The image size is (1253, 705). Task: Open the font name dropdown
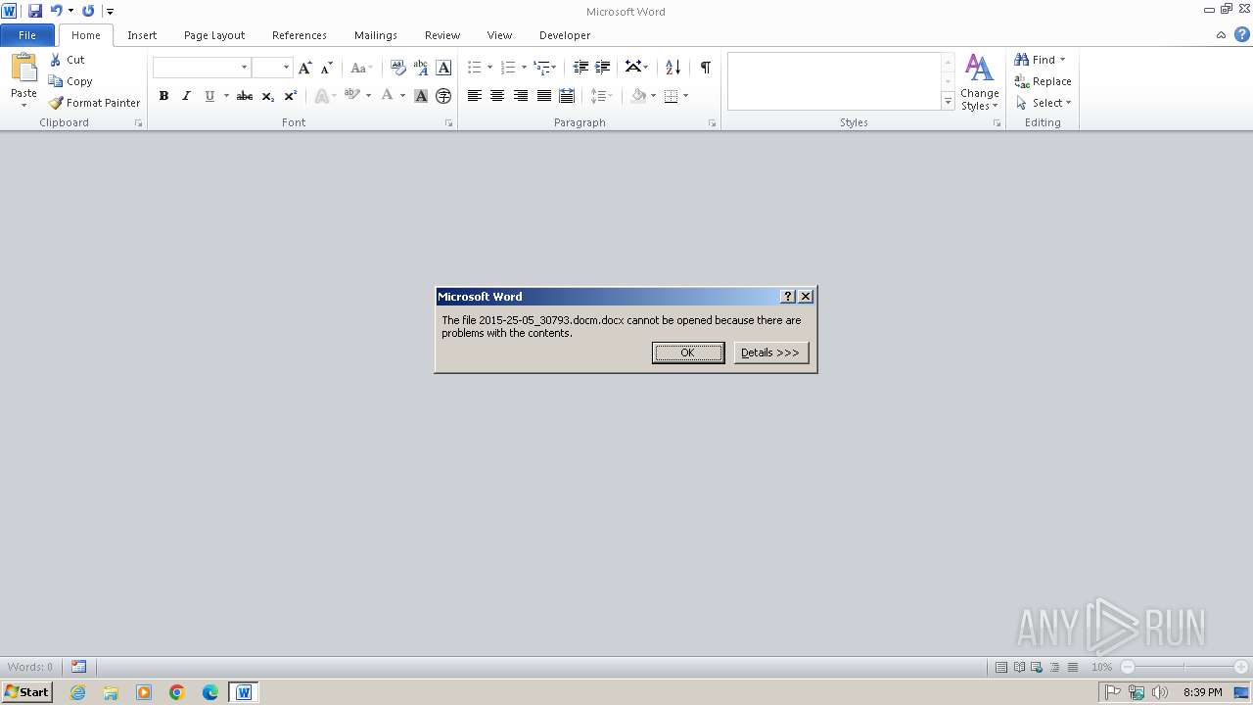pos(245,68)
